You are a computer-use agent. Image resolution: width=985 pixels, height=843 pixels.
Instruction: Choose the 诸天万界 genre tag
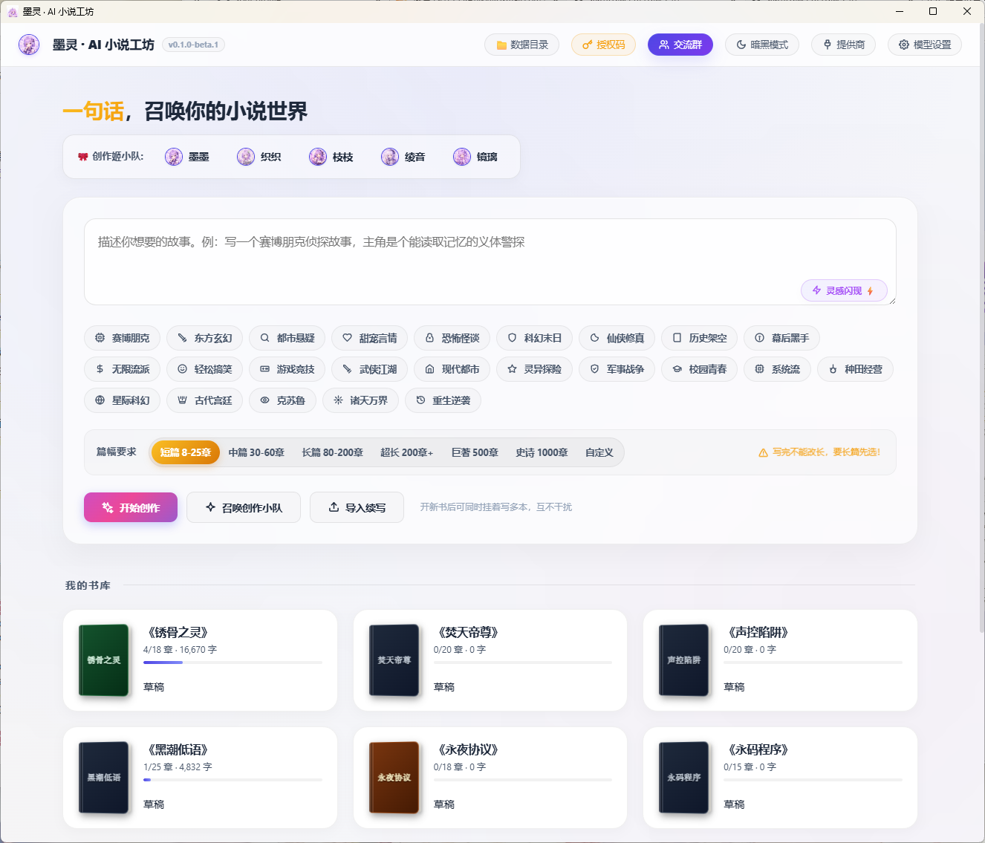coord(360,400)
